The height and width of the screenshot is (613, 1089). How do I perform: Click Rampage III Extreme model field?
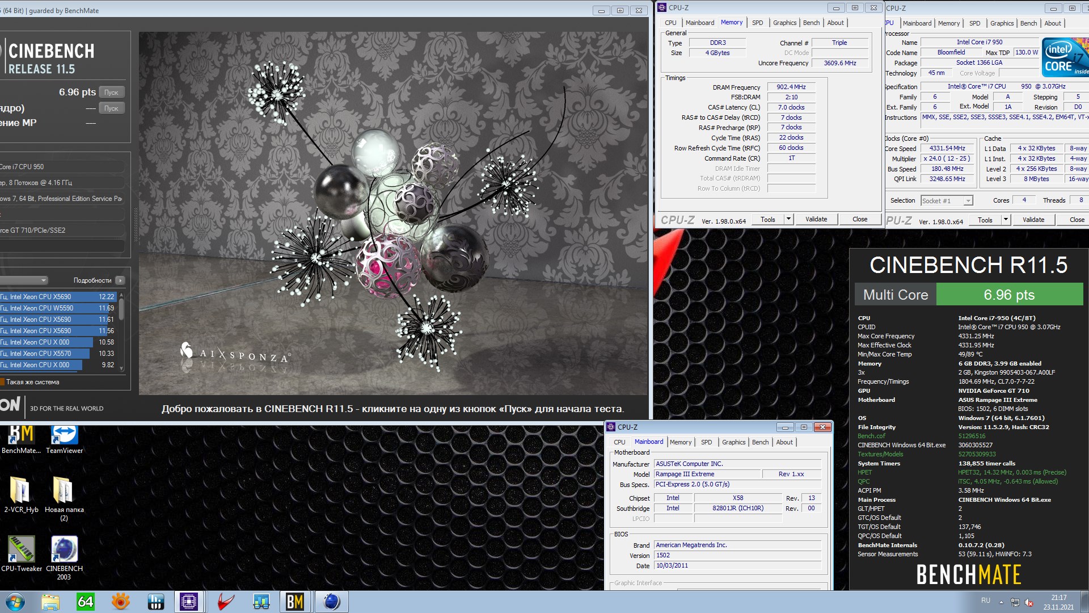707,474
